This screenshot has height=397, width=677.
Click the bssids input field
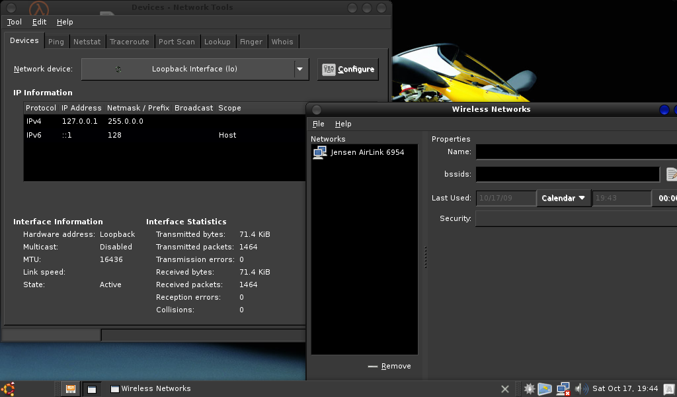tap(568, 174)
